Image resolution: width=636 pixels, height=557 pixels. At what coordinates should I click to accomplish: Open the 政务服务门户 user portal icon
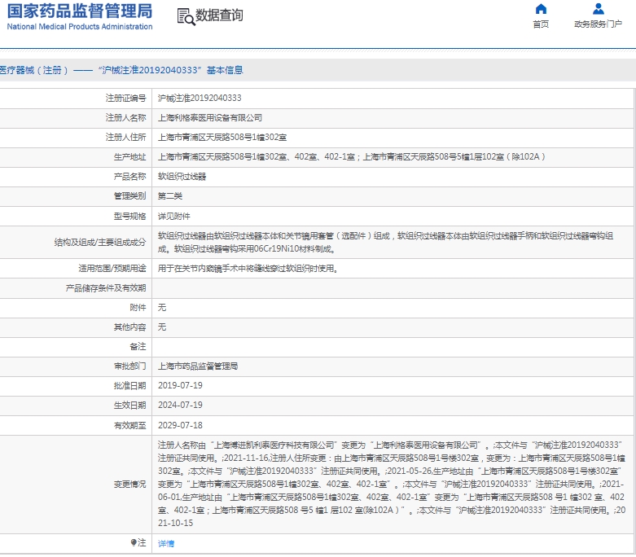coord(599,8)
